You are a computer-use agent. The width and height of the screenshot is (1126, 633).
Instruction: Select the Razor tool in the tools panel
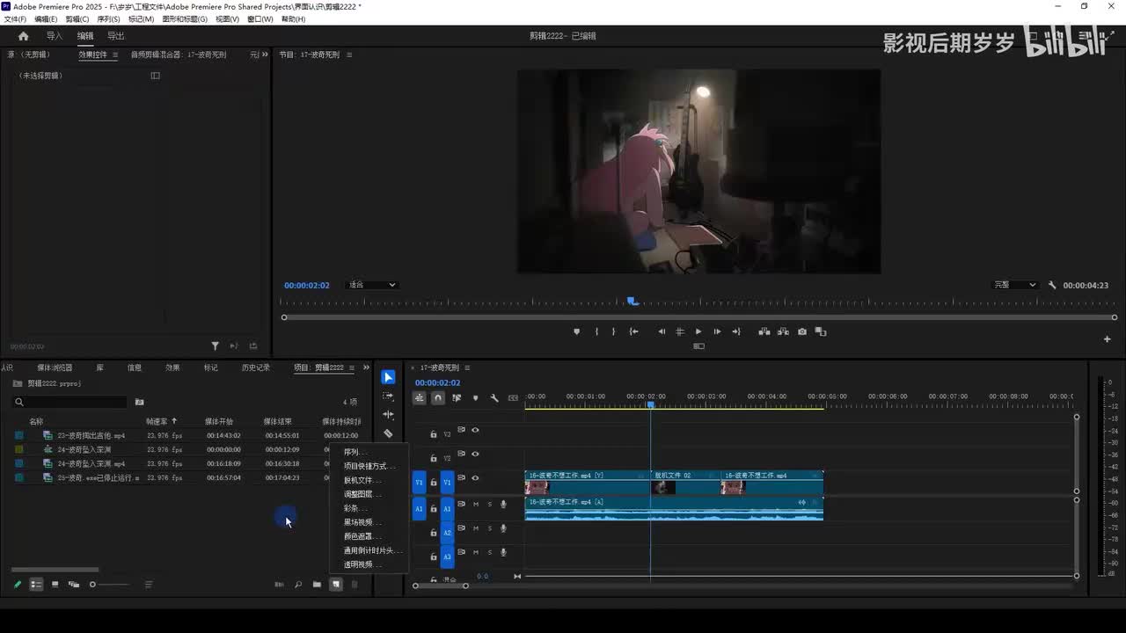[x=388, y=433]
